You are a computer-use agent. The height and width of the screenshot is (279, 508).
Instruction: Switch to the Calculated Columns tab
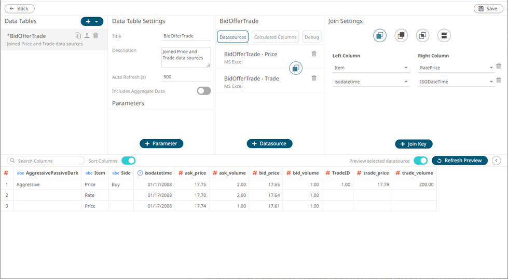pos(275,37)
